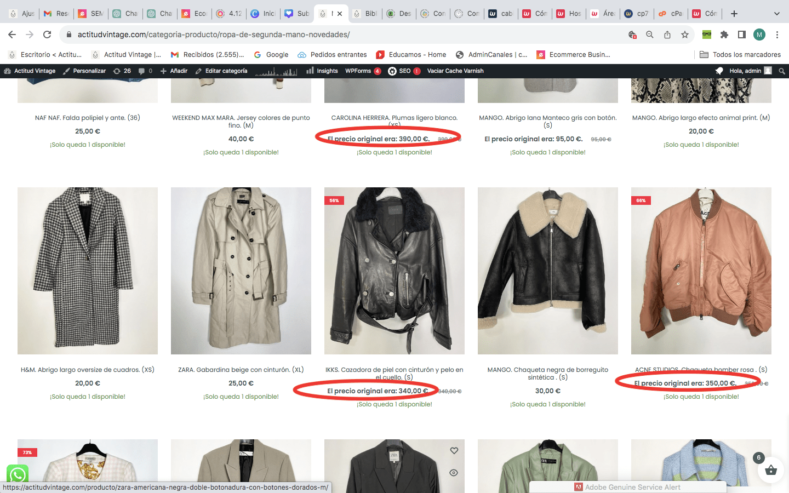Bookmark this page with the star icon
The height and width of the screenshot is (493, 789).
(x=685, y=35)
